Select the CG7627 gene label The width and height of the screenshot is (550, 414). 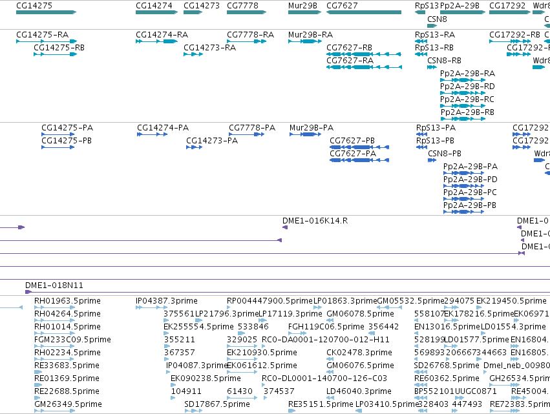pos(342,6)
